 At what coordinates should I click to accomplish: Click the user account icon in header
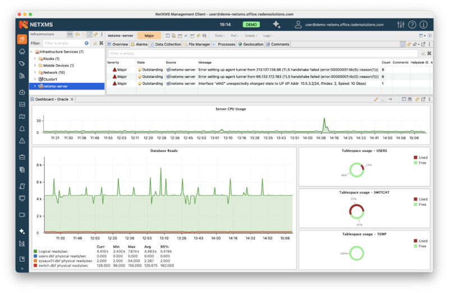[298, 25]
